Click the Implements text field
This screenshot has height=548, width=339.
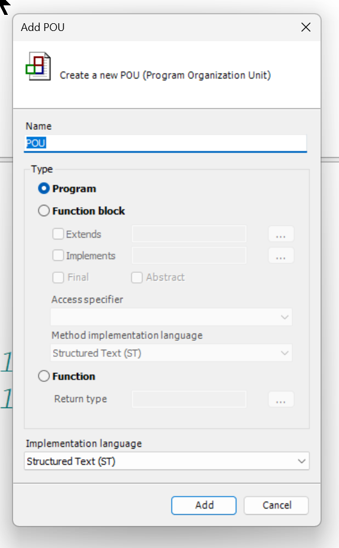189,256
